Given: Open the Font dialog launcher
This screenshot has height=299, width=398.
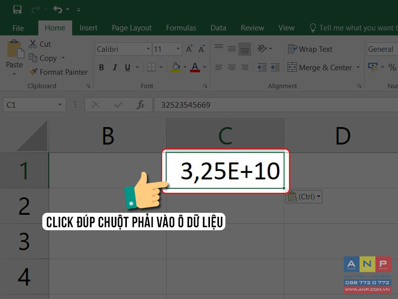Looking at the screenshot, I should [x=205, y=86].
